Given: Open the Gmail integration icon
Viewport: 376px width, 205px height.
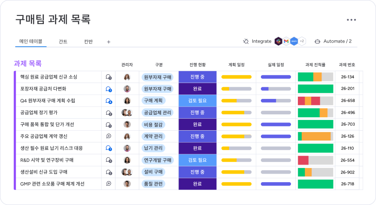Looking at the screenshot, I should click(x=286, y=41).
